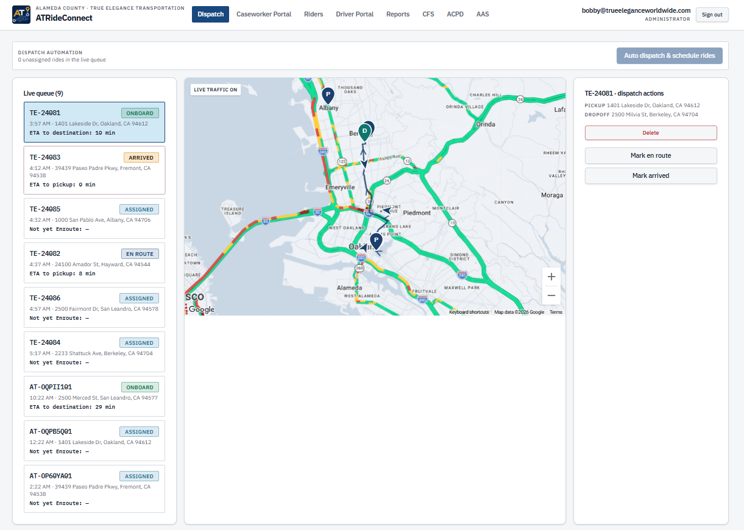Click the ATRideConnect logo icon

click(x=21, y=15)
